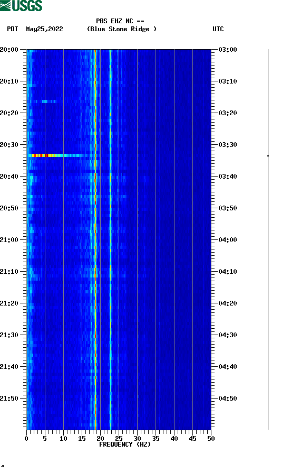
Task: Click the 'FREQUENCY (HZ)' axis title
Action: click(125, 445)
